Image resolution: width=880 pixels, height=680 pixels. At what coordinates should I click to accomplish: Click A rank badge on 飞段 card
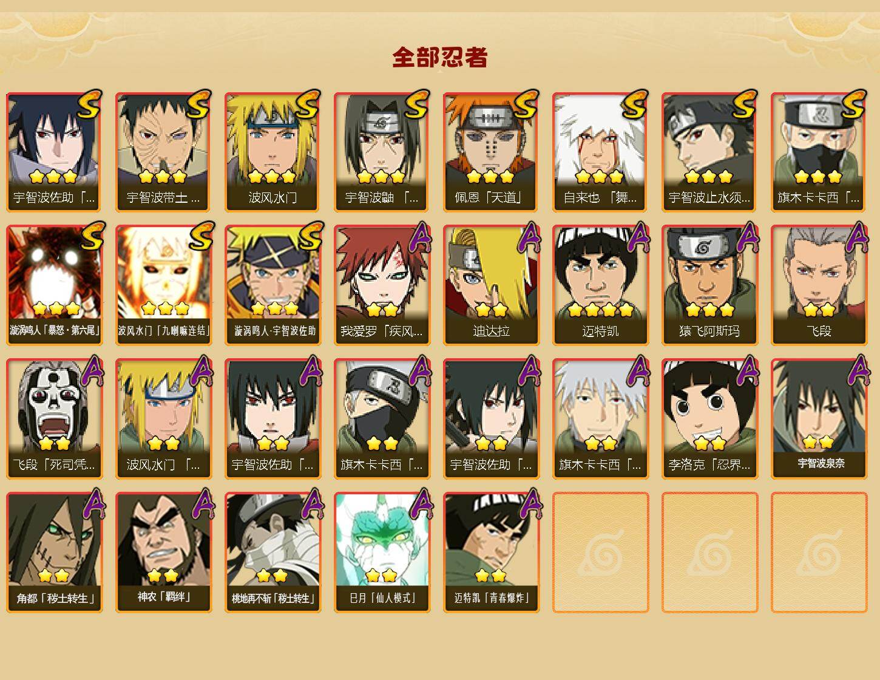pyautogui.click(x=856, y=237)
